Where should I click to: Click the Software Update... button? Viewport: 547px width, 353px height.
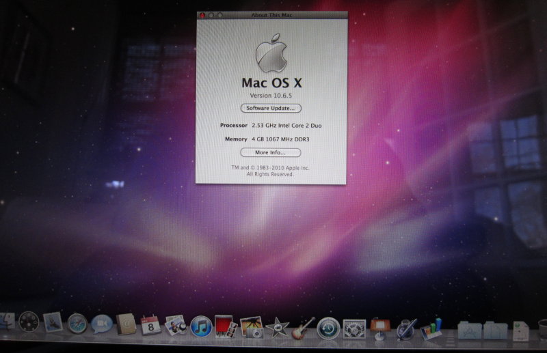271,108
